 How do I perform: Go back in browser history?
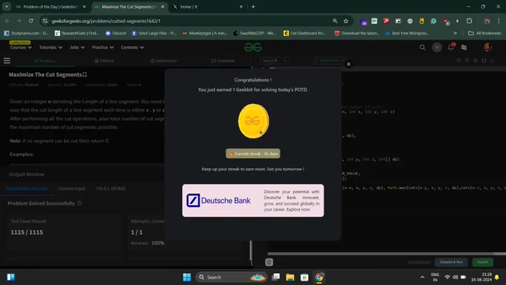click(x=7, y=21)
